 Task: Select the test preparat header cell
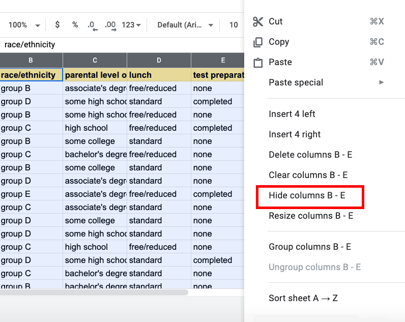click(x=218, y=75)
